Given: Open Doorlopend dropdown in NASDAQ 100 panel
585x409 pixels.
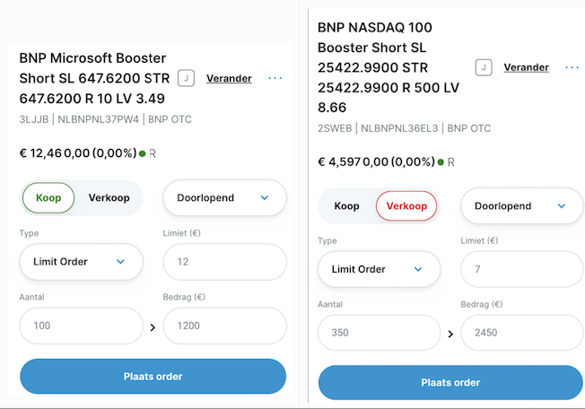Looking at the screenshot, I should tap(522, 205).
